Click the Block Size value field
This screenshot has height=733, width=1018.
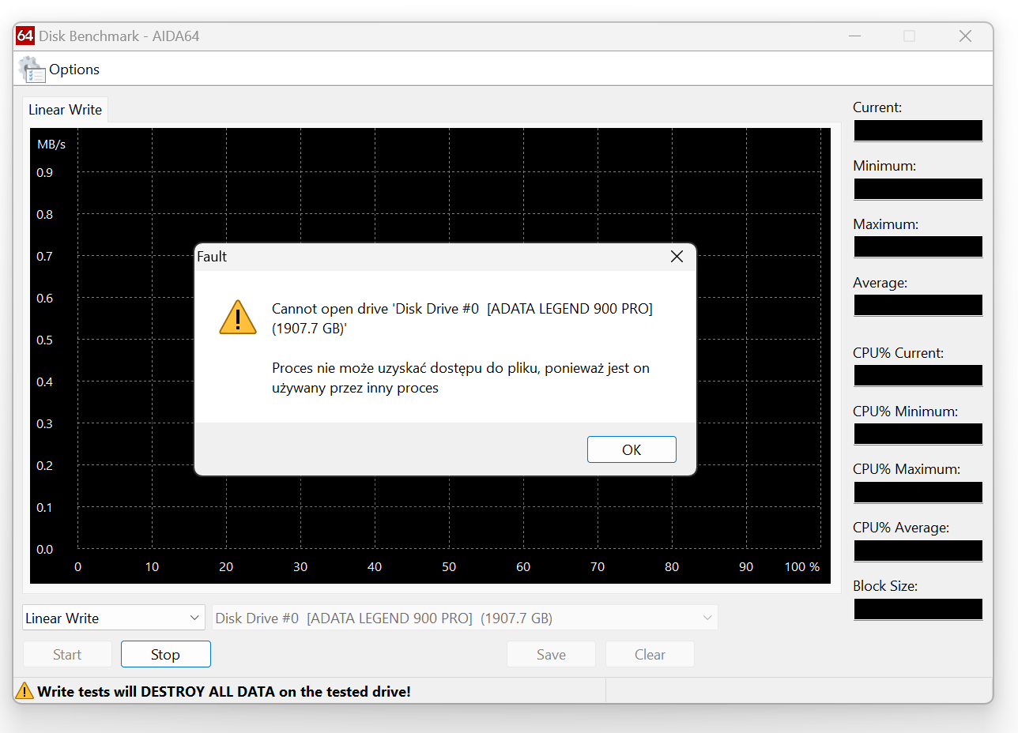click(x=918, y=609)
